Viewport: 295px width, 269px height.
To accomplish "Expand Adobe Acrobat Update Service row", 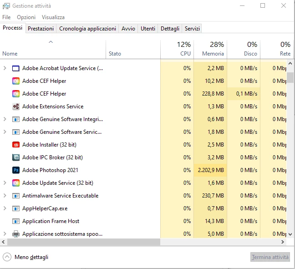I will 5,68.
